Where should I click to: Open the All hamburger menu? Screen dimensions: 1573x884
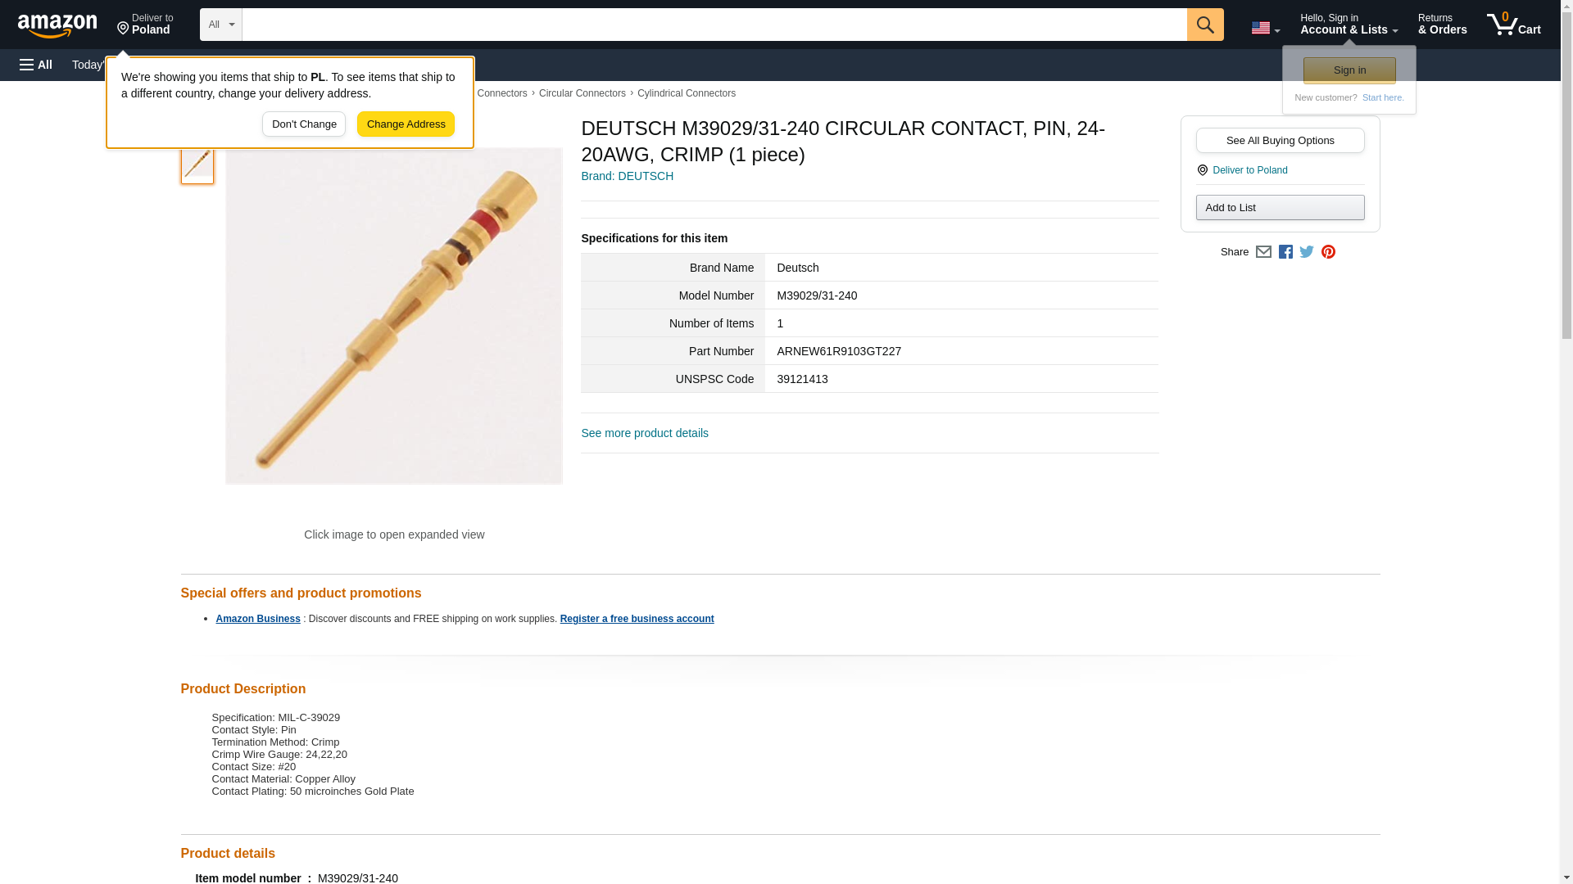[x=36, y=65]
